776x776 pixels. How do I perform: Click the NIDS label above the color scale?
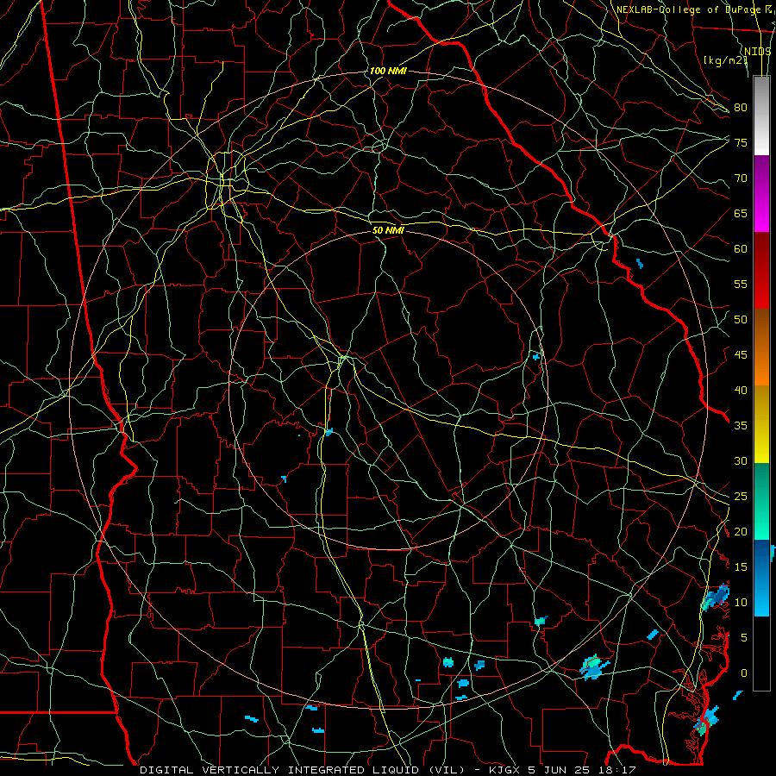pos(758,51)
